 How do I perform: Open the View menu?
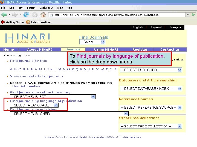tap(21, 8)
